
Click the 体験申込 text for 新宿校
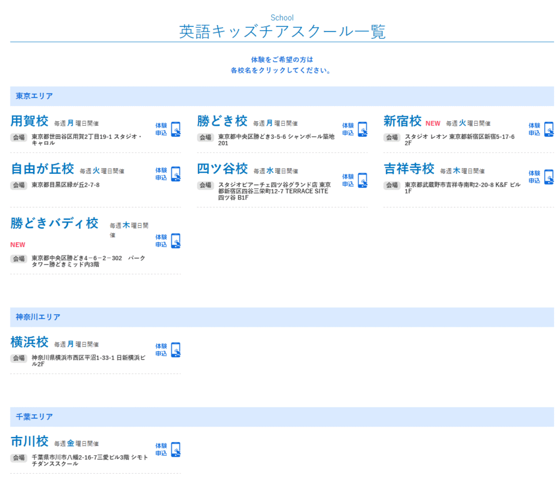point(534,129)
